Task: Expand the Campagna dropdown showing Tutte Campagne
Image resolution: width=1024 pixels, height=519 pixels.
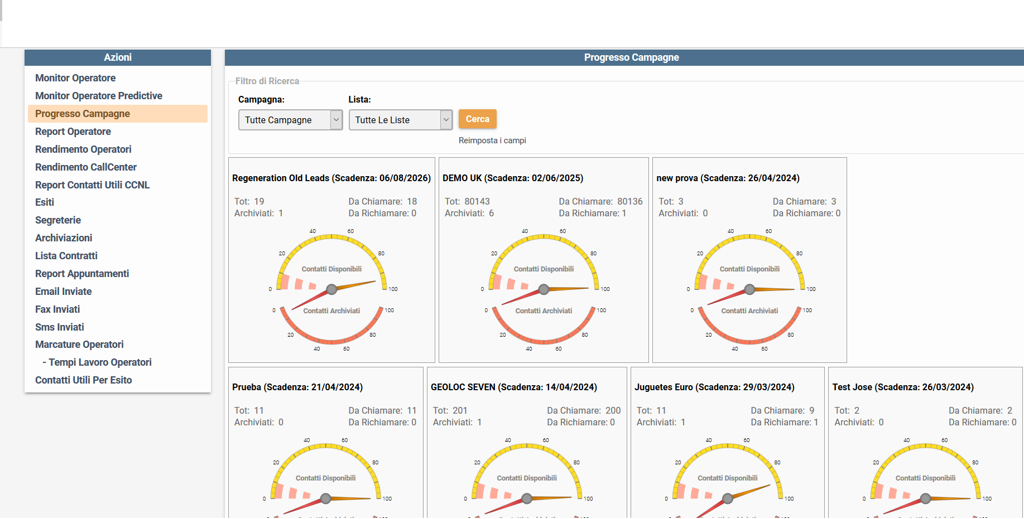Action: pos(290,120)
